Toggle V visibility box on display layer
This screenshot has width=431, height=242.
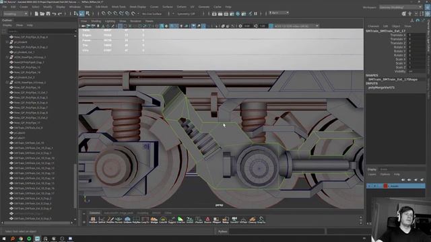click(x=369, y=186)
